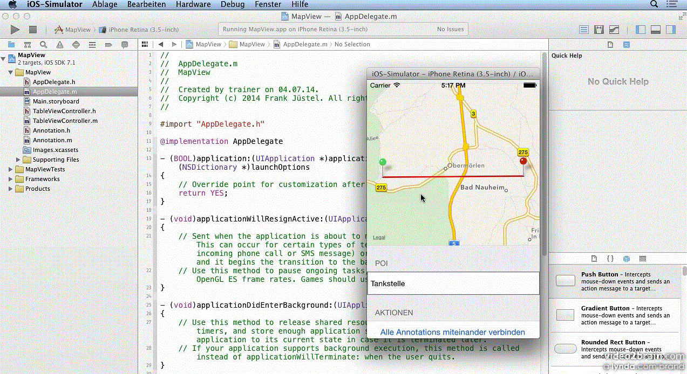Collapse the MapView project root
The image size is (687, 374).
[x=4, y=58]
